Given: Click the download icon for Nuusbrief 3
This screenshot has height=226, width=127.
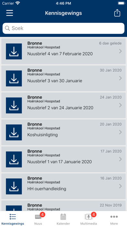Looking at the screenshot, I should tap(14, 78).
